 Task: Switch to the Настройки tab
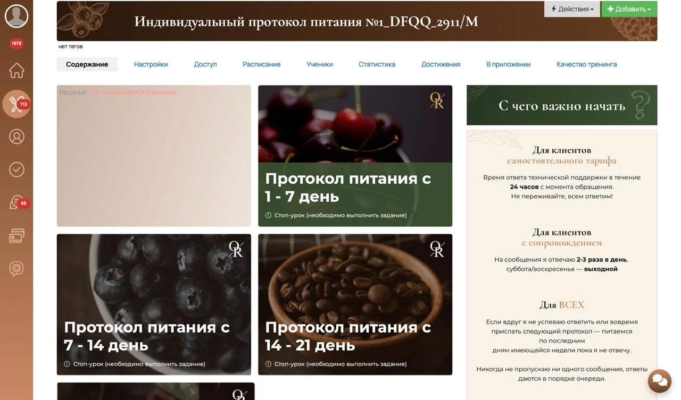click(x=151, y=64)
